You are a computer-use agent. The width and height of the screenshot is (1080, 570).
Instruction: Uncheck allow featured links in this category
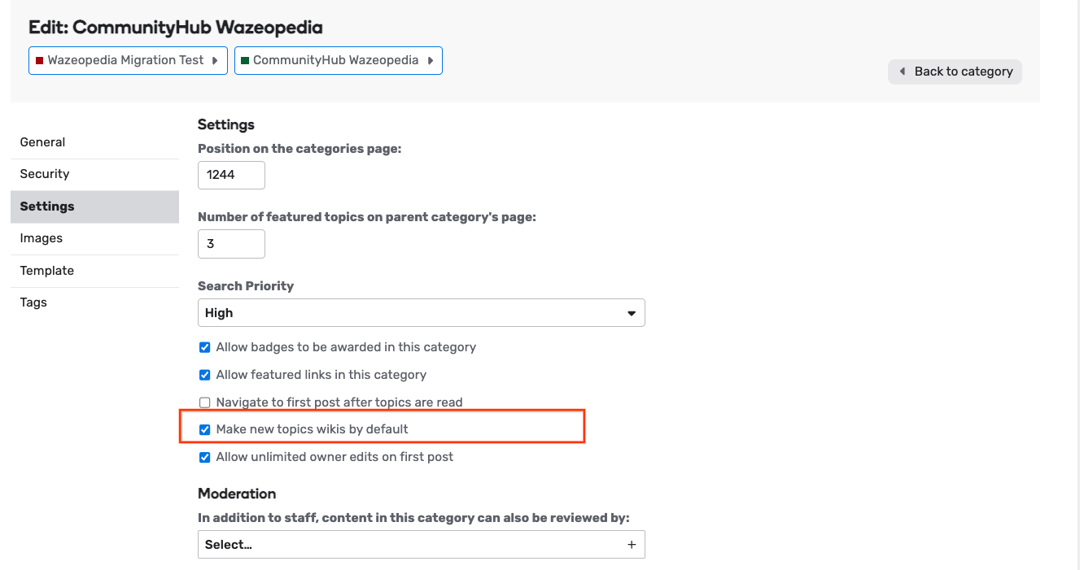point(205,375)
